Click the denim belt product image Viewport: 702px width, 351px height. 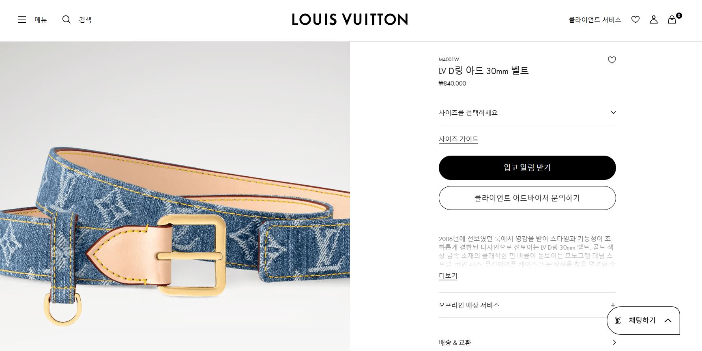point(175,196)
